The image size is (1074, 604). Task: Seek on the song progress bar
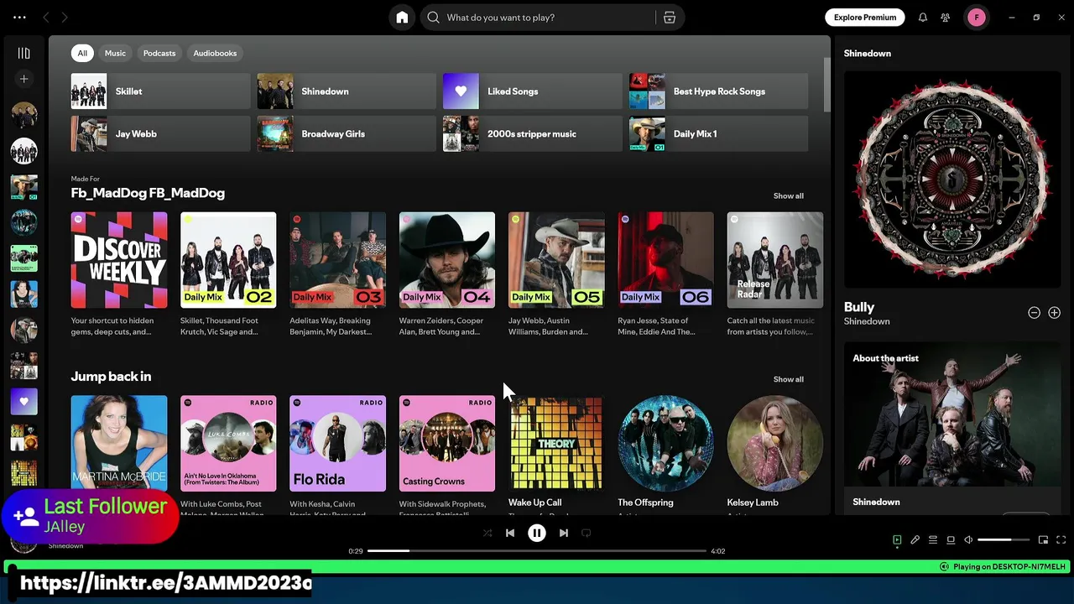tap(537, 551)
